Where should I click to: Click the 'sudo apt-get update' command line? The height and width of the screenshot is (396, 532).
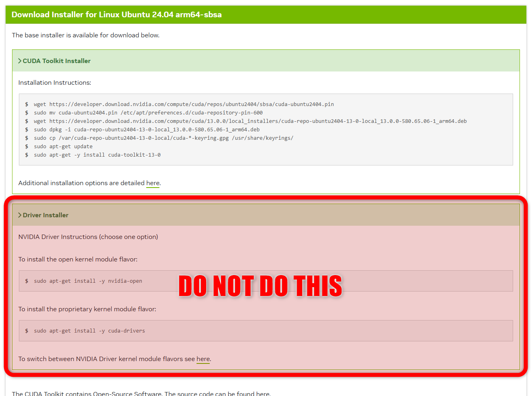pyautogui.click(x=63, y=147)
